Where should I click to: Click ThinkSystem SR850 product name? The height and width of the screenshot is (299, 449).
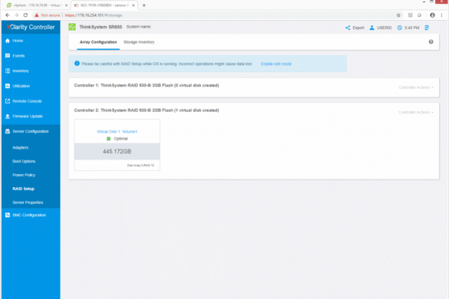101,27
